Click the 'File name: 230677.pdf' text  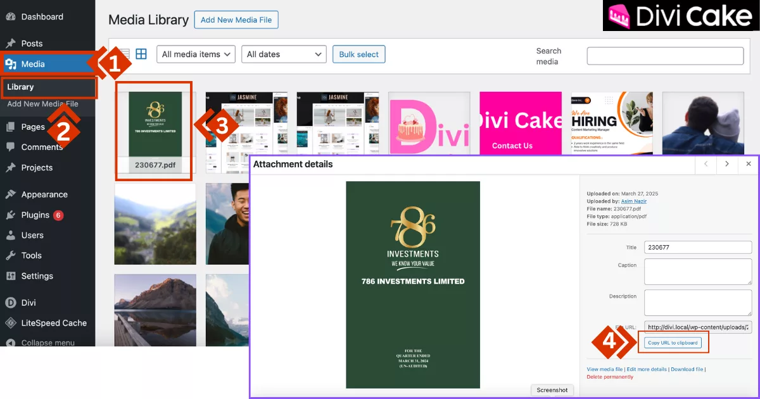pos(614,208)
